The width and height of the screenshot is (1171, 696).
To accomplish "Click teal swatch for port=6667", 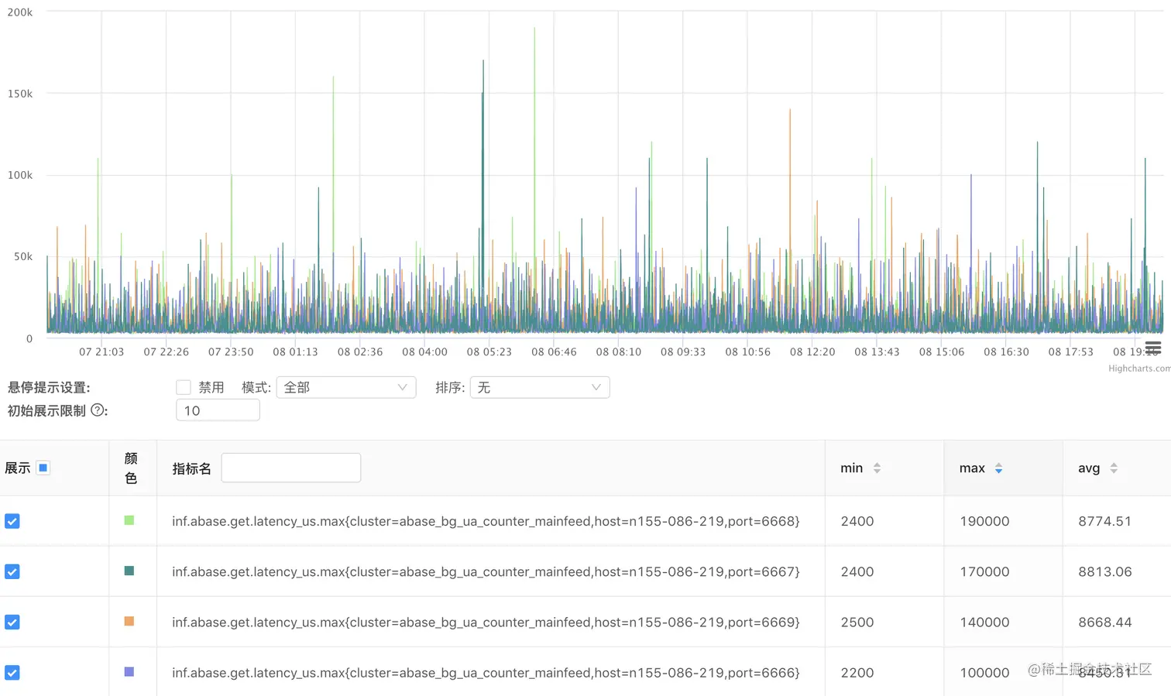I will [x=129, y=571].
